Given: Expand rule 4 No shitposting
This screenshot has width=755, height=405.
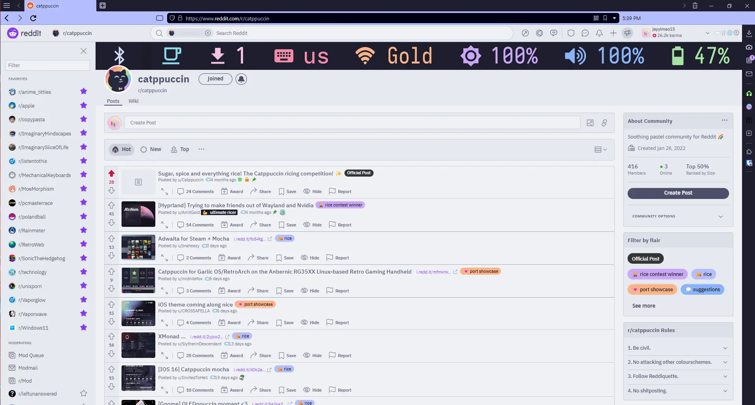Looking at the screenshot, I should 678,391.
